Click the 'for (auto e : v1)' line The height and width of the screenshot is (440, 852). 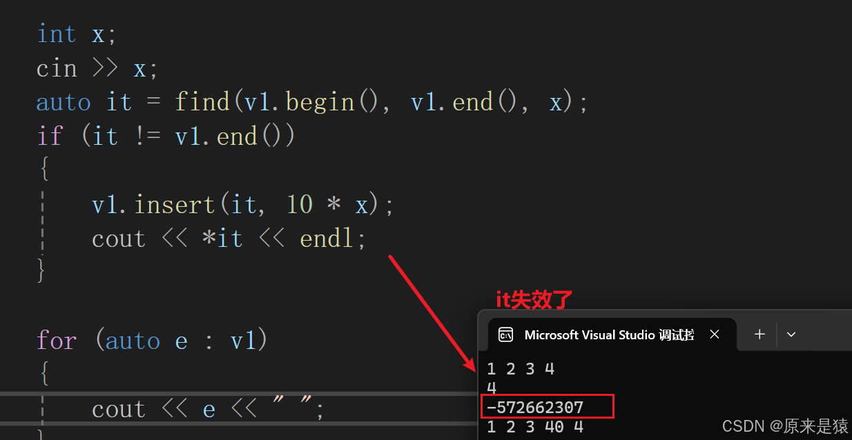pos(152,341)
